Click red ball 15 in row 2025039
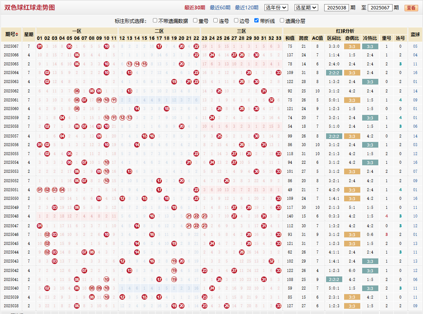Screen dimensions: 423x314 pyautogui.click(x=145, y=297)
